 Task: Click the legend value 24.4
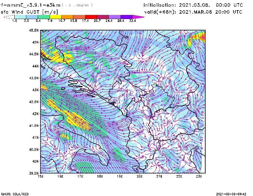point(109,21)
